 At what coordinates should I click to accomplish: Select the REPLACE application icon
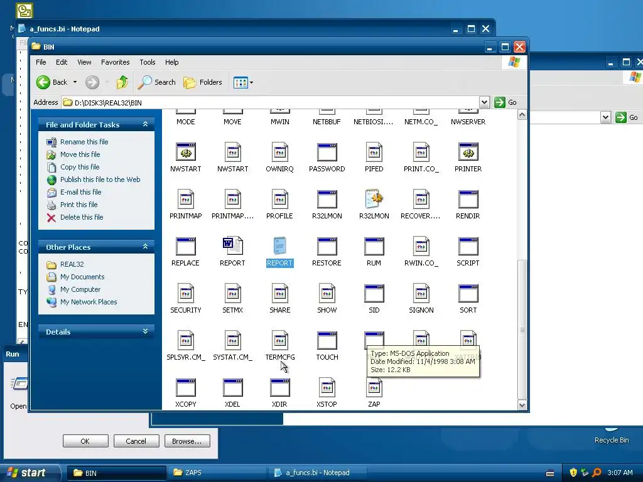tap(185, 246)
